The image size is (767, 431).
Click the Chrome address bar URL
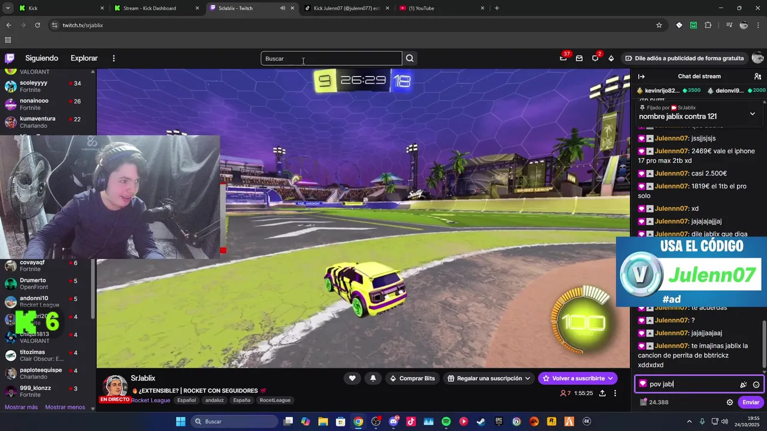83,25
